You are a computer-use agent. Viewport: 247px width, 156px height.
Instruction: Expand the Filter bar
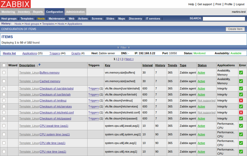[123, 47]
